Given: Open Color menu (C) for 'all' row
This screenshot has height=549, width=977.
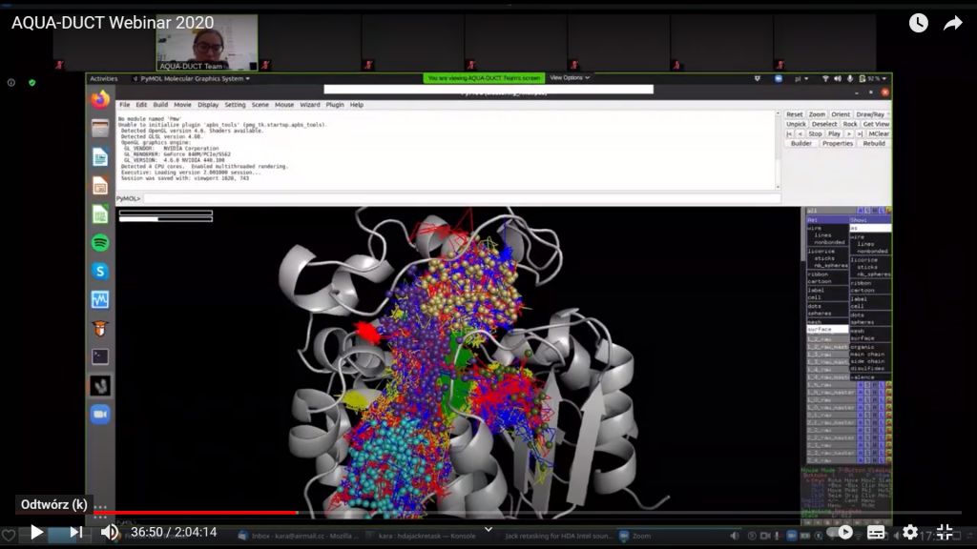Looking at the screenshot, I should [888, 211].
